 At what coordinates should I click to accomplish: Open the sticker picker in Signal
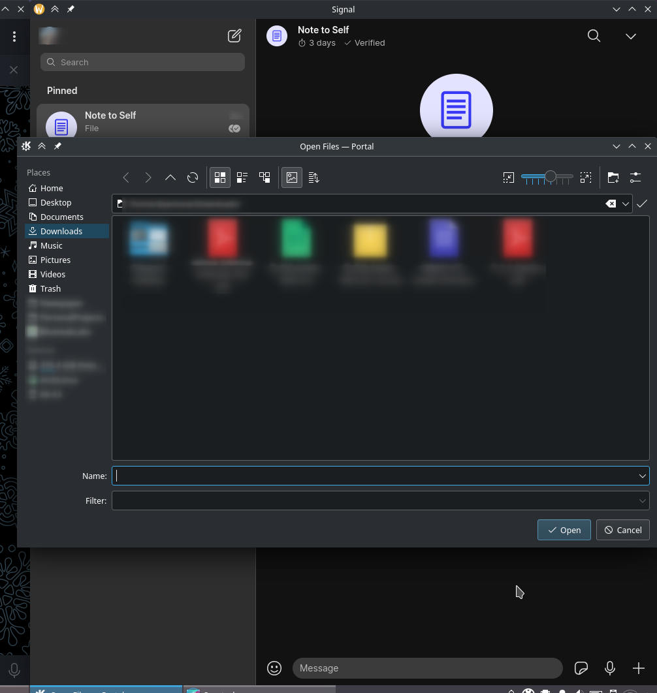tap(581, 668)
